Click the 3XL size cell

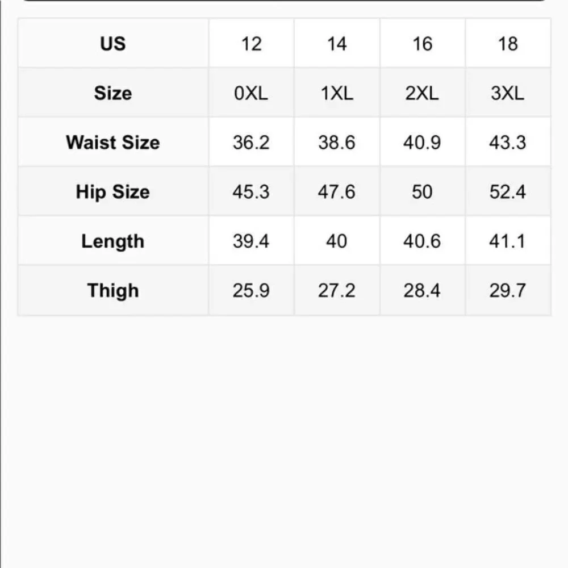pos(508,93)
